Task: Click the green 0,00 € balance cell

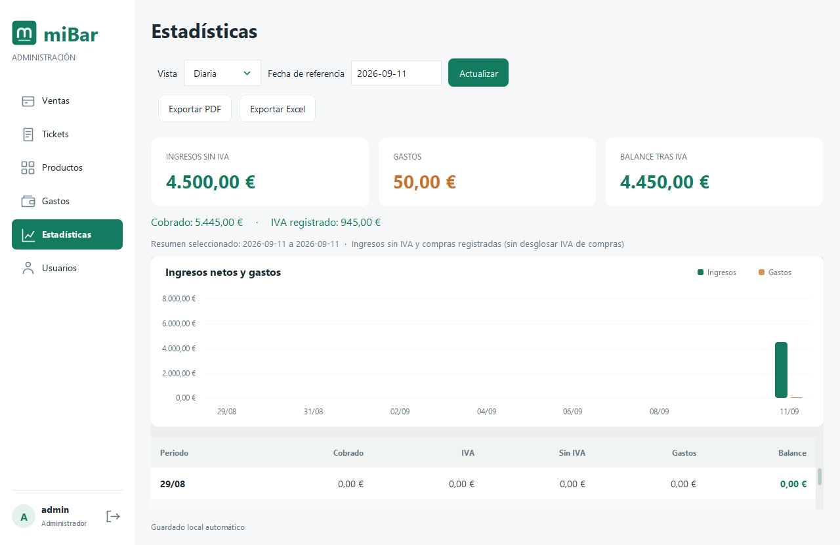Action: pos(793,484)
